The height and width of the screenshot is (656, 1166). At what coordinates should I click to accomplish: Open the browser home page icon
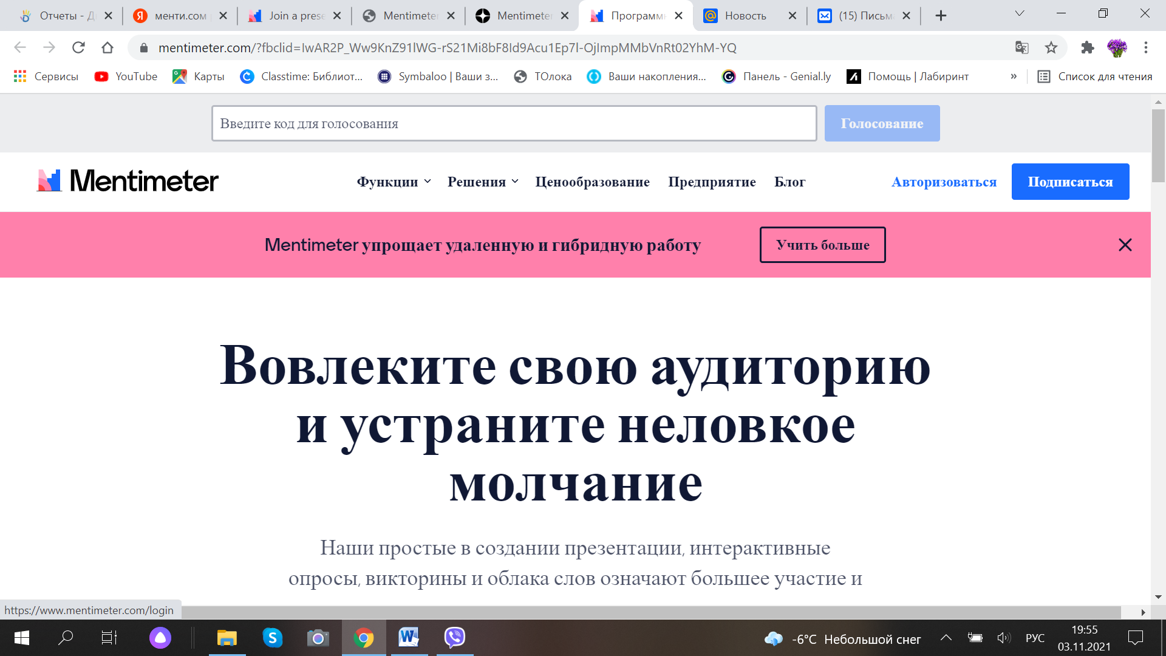coord(107,47)
